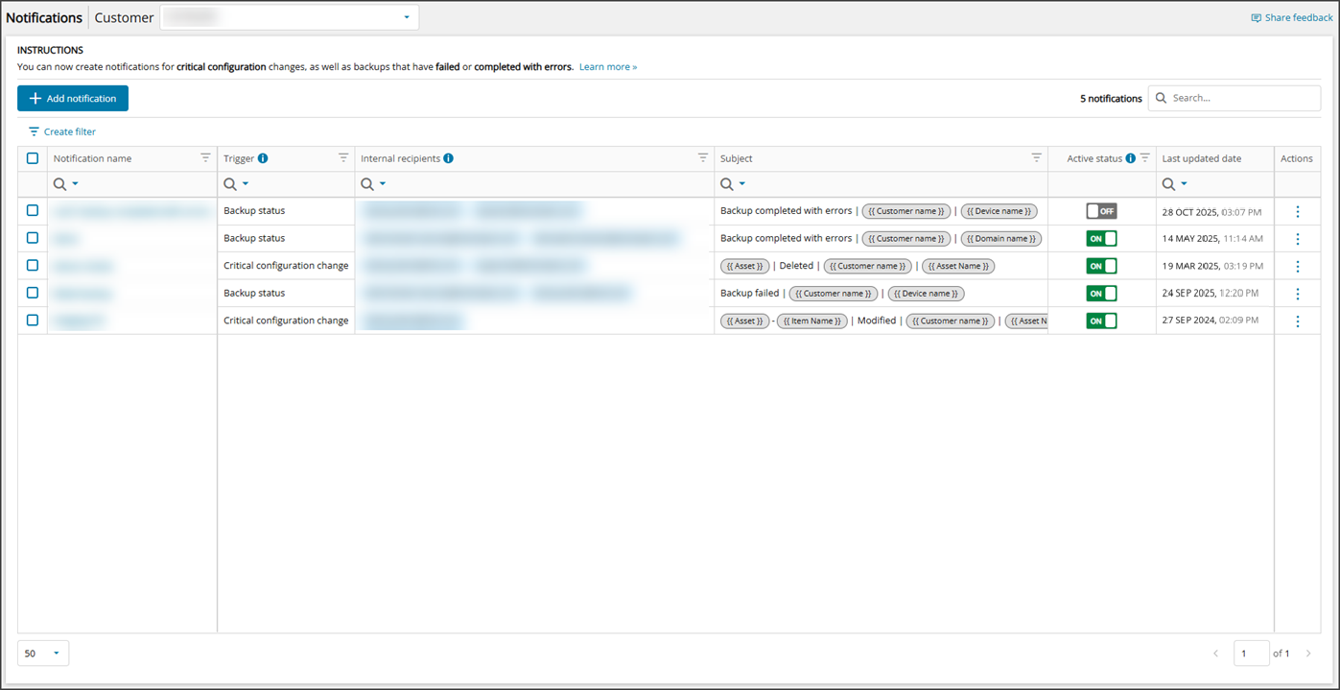Check the box for the first notification row
This screenshot has width=1340, height=690.
[x=33, y=210]
